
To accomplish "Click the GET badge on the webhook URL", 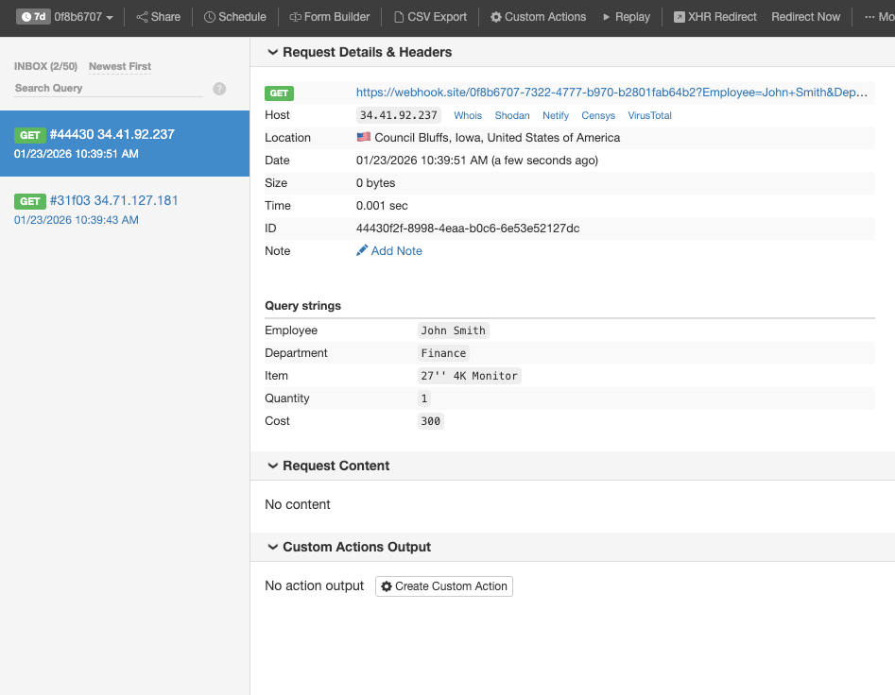I will click(x=279, y=93).
